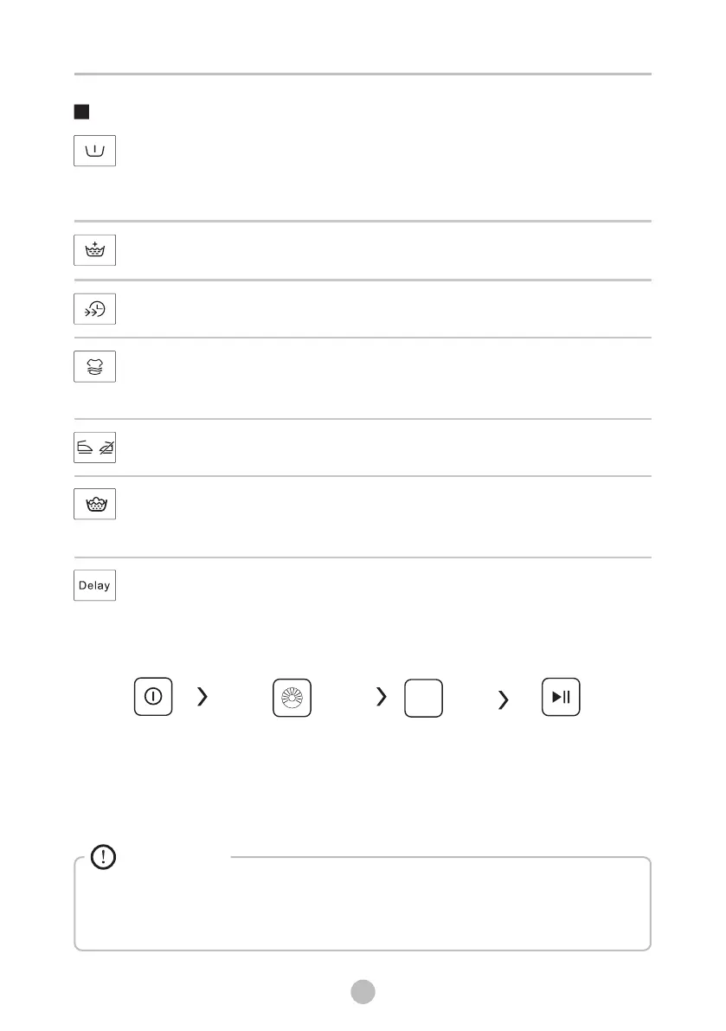
Task: Click the exclamation warning icon on note box
Action: click(x=103, y=858)
